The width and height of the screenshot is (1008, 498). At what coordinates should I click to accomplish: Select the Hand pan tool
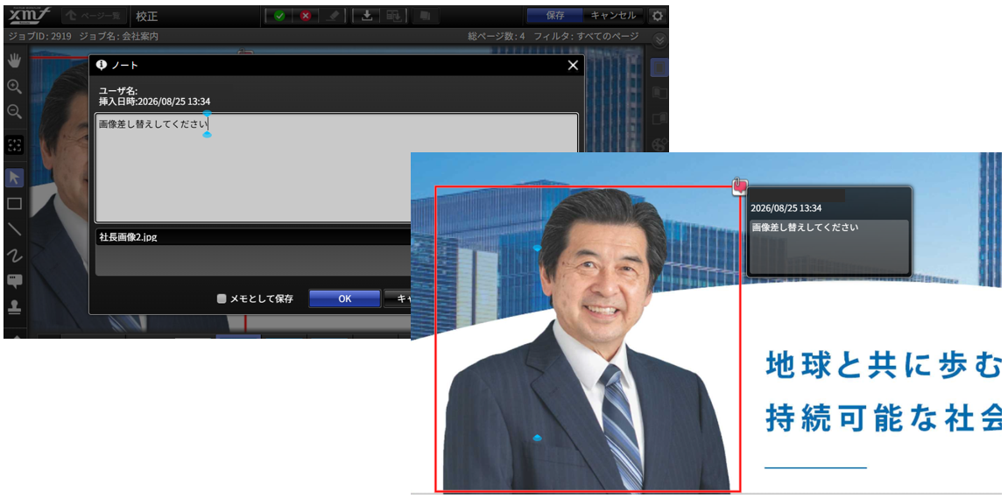[x=13, y=61]
